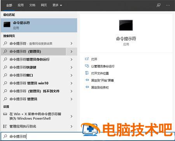The image size is (175, 141).
Task: Expand arrow for 命令提示符管理员身份运行
Action: 72,59
